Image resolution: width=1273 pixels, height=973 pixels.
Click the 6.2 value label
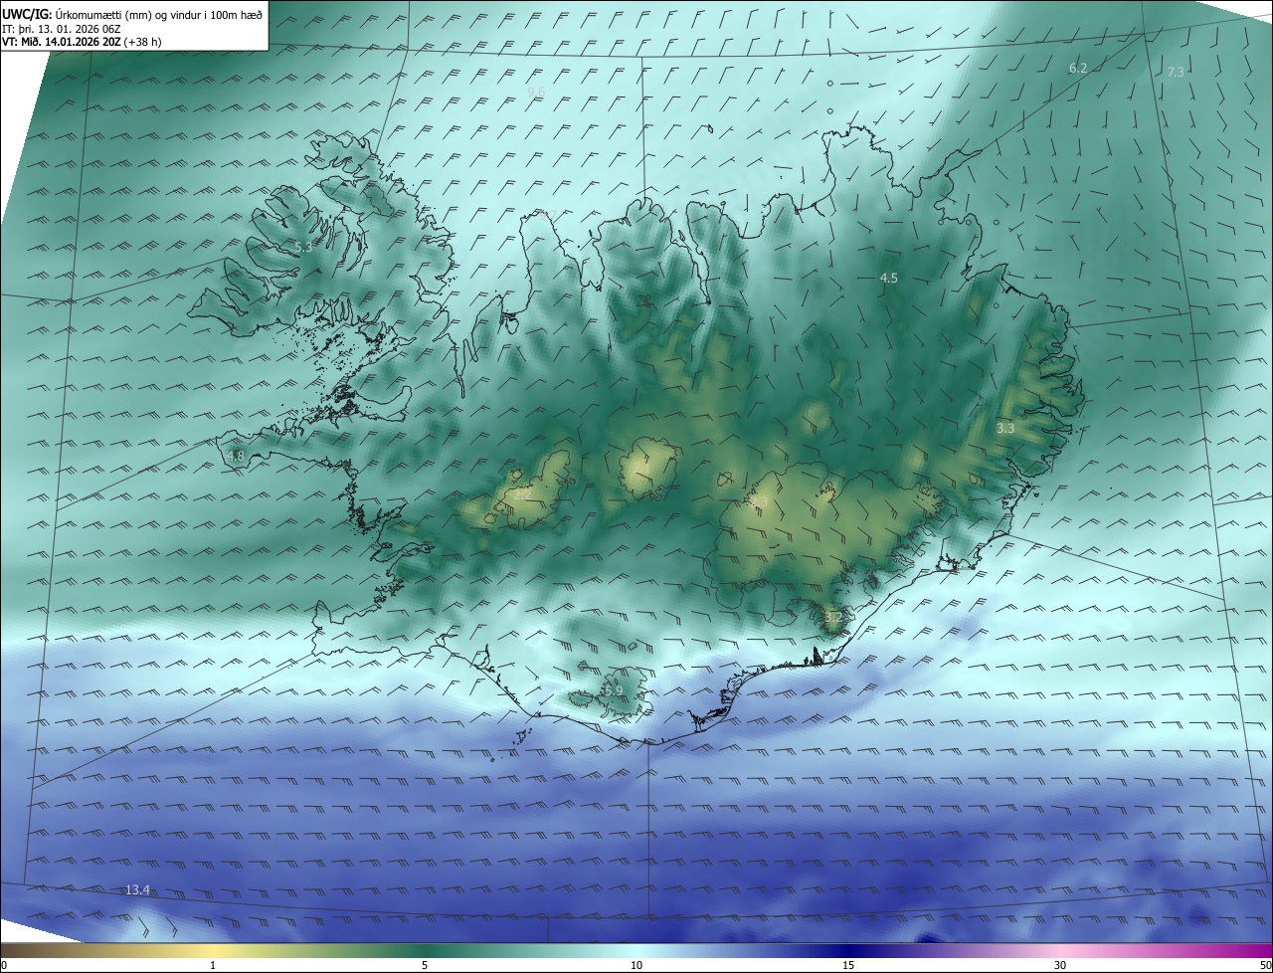(x=1078, y=68)
